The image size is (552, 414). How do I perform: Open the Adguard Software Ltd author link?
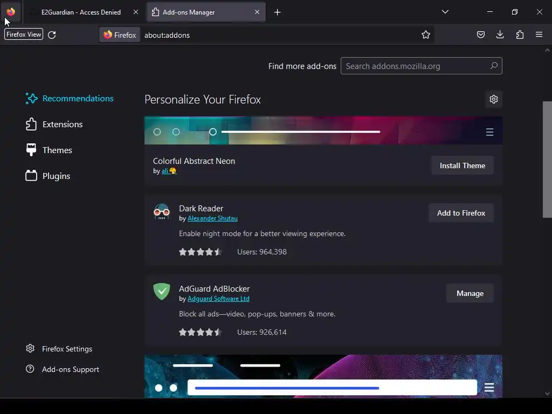coord(218,299)
